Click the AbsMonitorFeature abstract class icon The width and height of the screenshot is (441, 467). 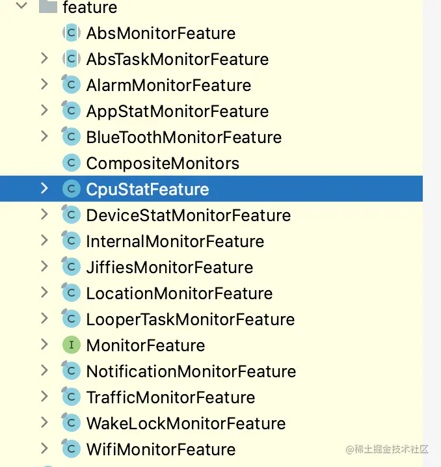[71, 33]
